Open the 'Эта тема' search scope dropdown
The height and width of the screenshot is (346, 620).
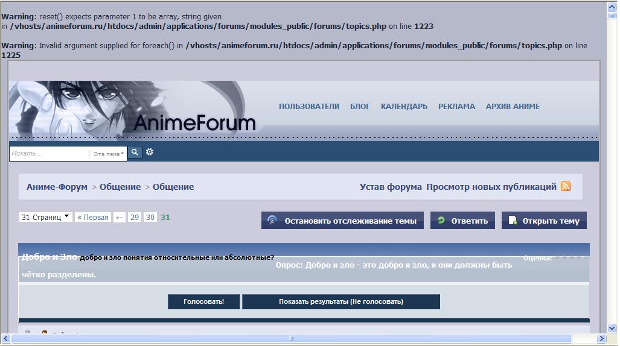point(108,154)
